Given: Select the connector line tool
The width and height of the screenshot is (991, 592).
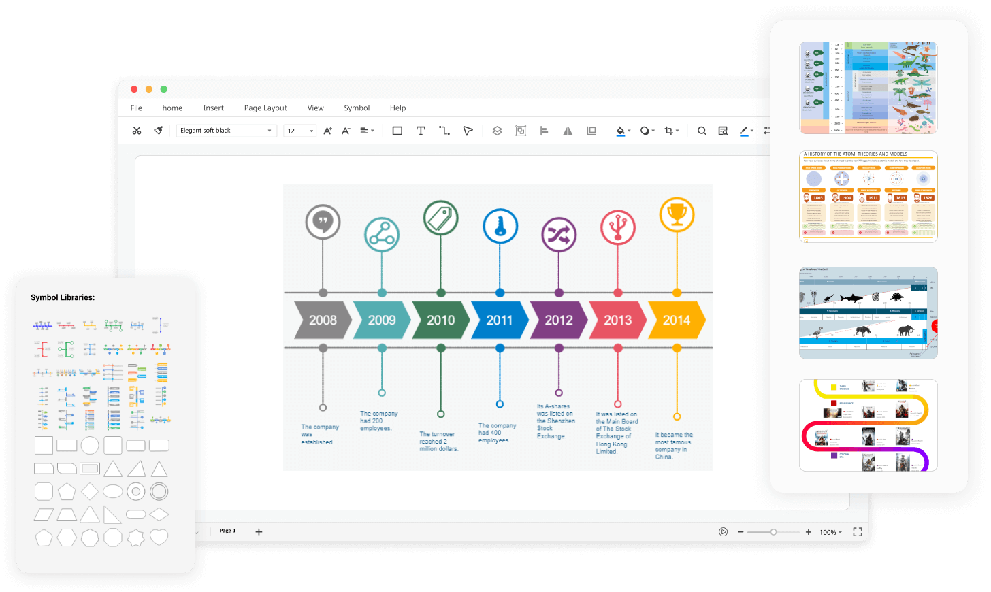Looking at the screenshot, I should (444, 131).
